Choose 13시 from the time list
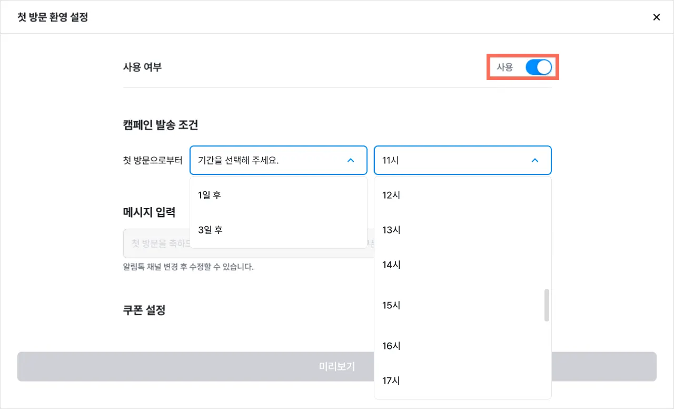674x409 pixels. [x=391, y=230]
